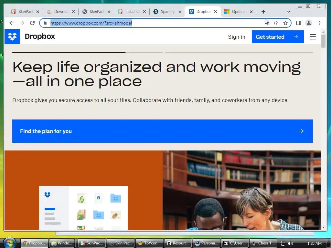
Task: Open the SkinPack installer taskbar button
Action: pyautogui.click(x=92, y=243)
